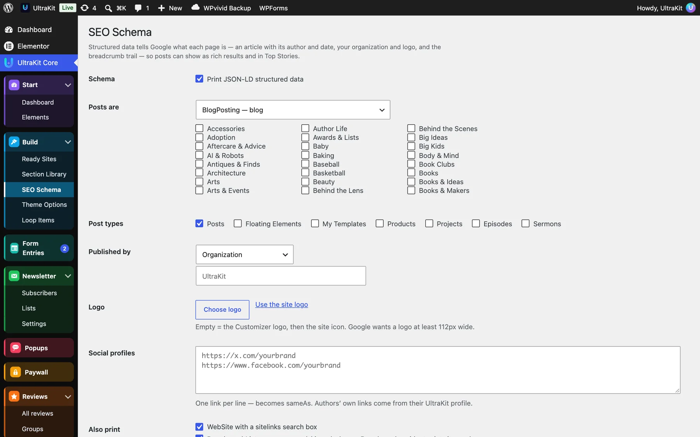Click the orange Paywall lock icon
The image size is (700, 437).
coord(16,372)
